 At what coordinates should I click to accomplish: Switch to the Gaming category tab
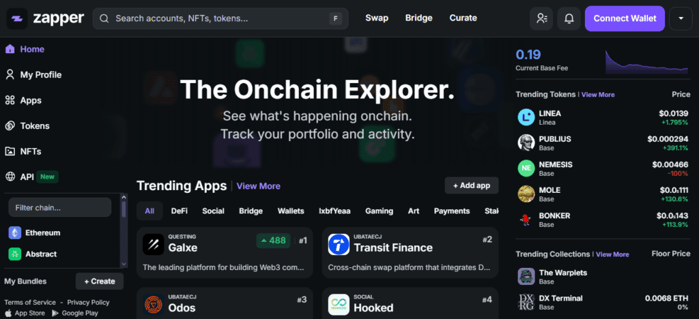click(380, 211)
